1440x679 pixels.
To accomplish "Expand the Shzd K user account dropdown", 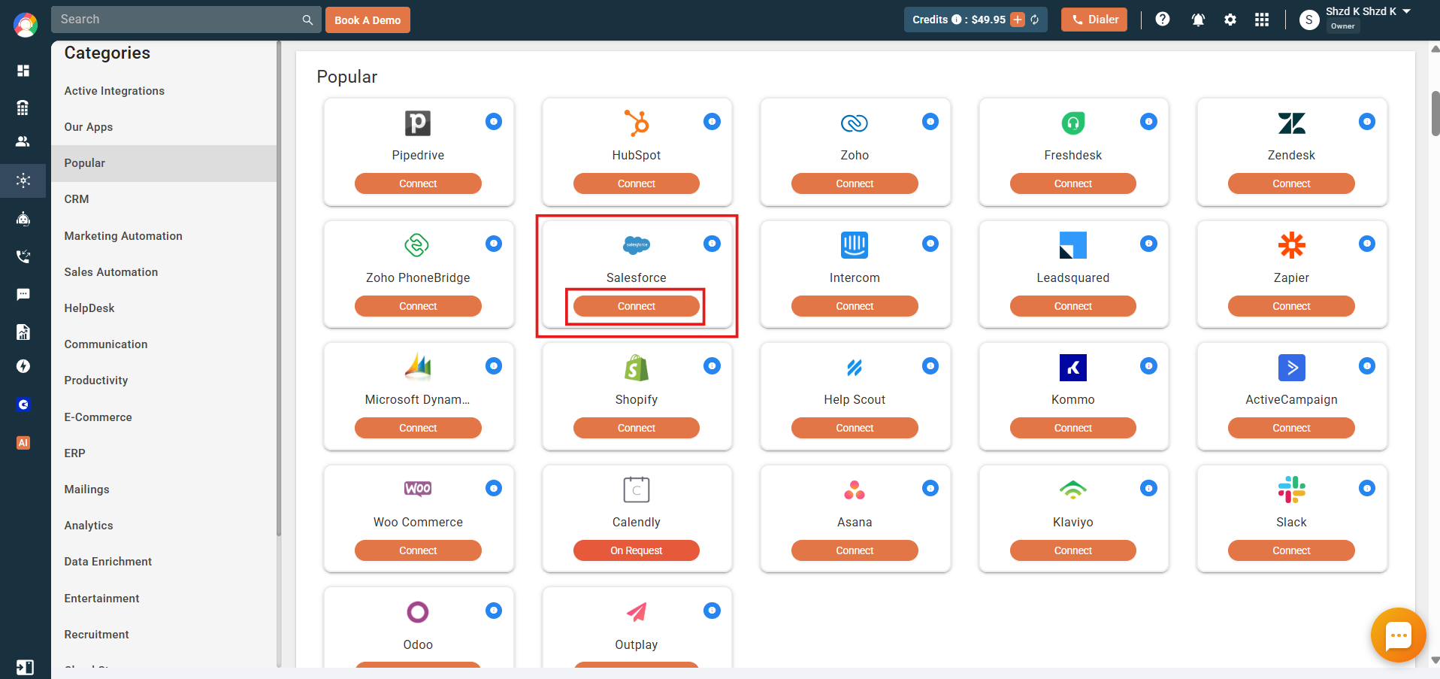I will click(1406, 11).
